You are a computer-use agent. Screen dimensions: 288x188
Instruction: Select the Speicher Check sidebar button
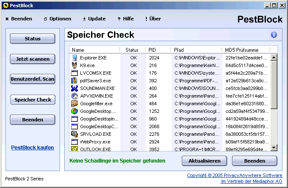33,100
